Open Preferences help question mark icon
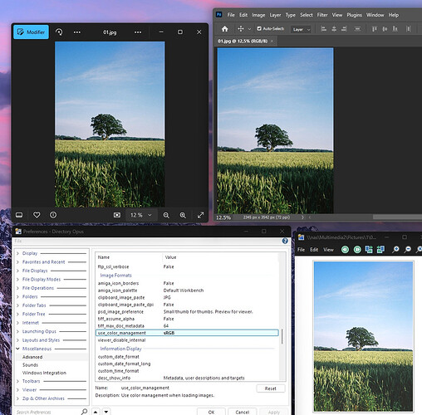The height and width of the screenshot is (415, 422). click(285, 241)
